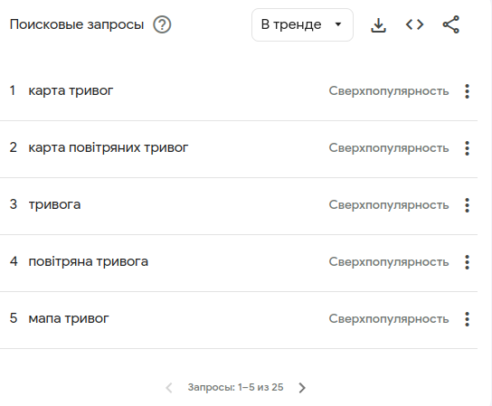Viewport: 492px width, 406px height.
Task: Click Сверхпопулярность label for мапа тривог
Action: [389, 319]
